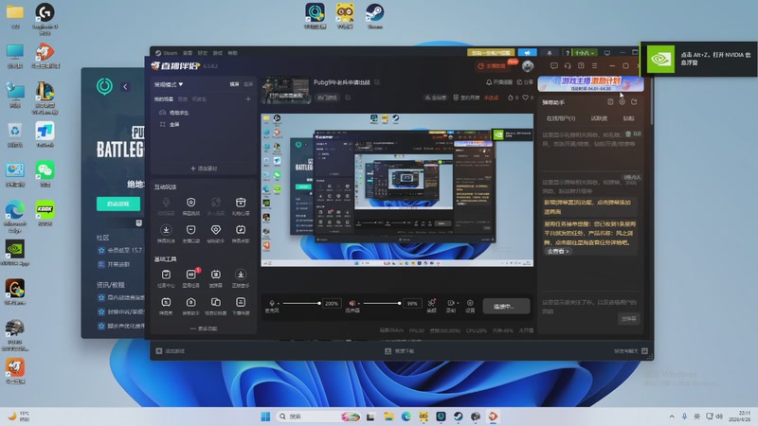Go back with the PUBG launcher chevron
This screenshot has width=758, height=426.
click(125, 87)
